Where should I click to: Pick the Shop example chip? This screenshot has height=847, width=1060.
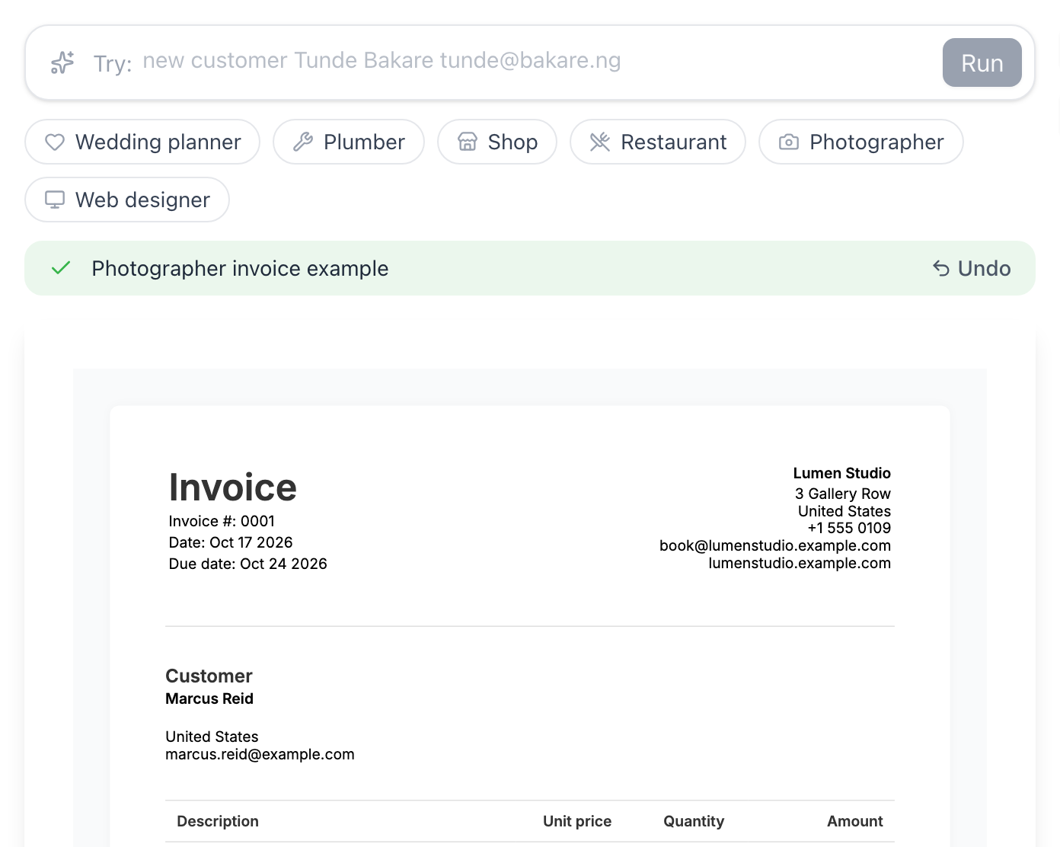tap(497, 142)
